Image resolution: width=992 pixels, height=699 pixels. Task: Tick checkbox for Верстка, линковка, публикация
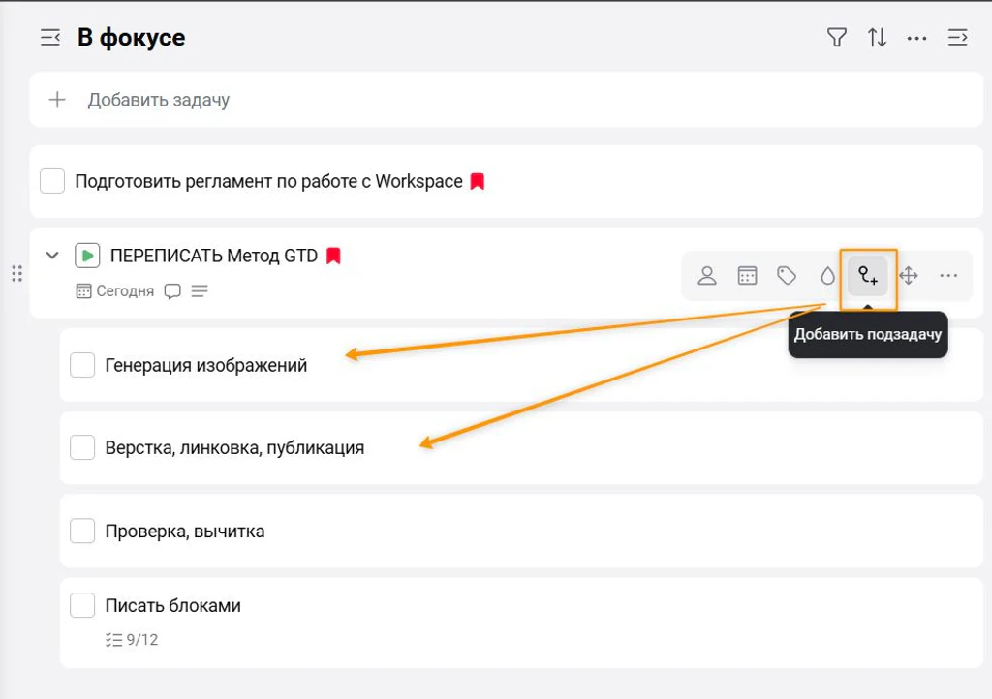click(82, 447)
